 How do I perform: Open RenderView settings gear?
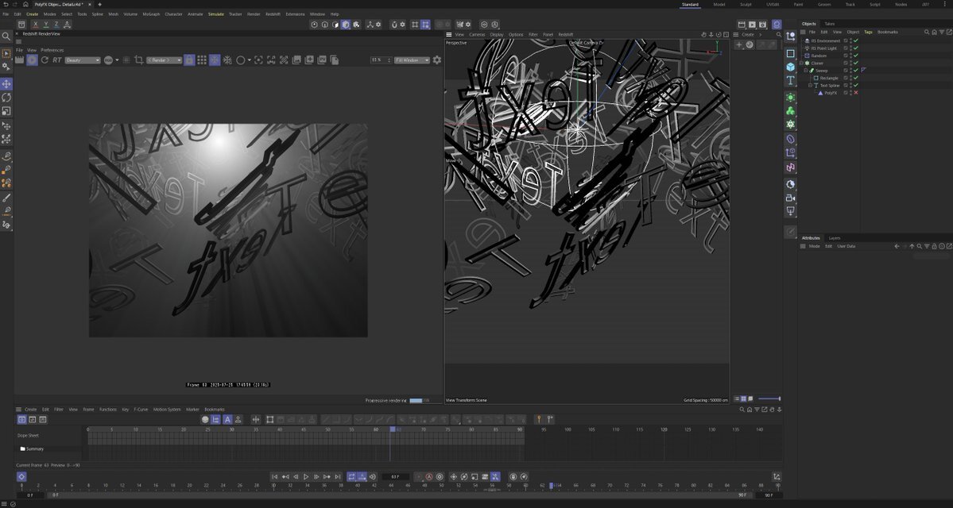click(x=436, y=60)
